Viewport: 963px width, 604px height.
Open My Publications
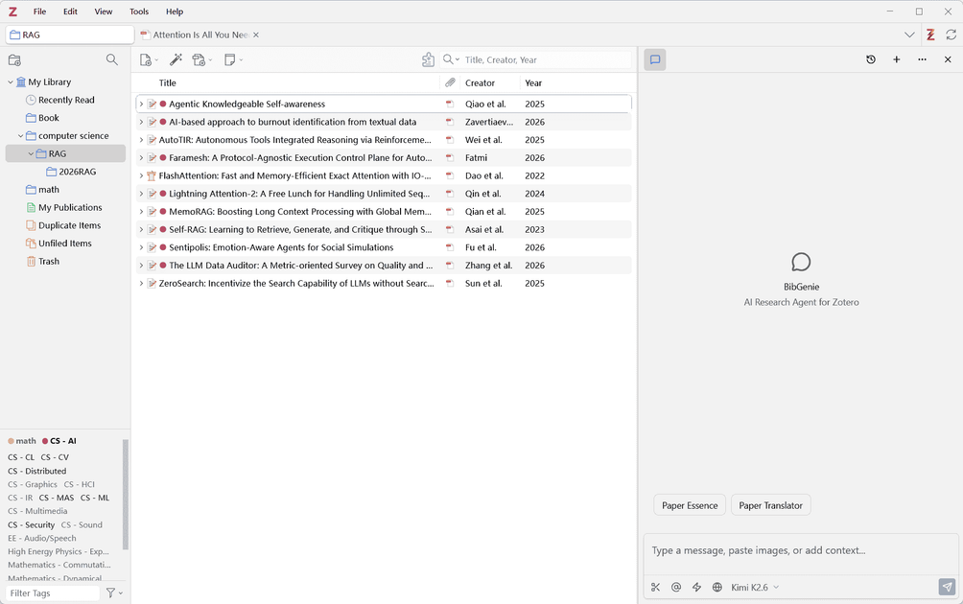tap(66, 207)
